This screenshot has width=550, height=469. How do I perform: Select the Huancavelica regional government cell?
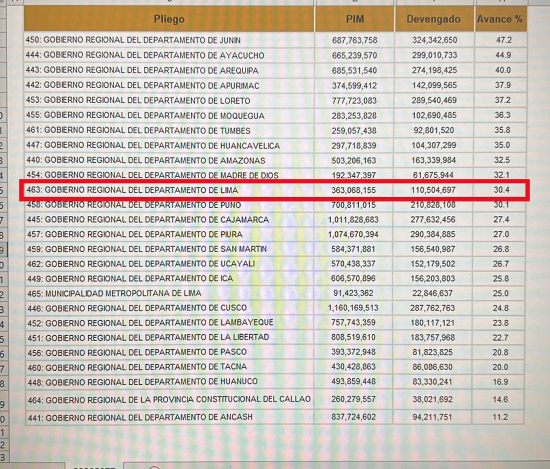click(x=162, y=146)
